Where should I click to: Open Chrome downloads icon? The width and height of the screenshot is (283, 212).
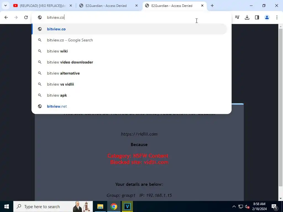247,17
